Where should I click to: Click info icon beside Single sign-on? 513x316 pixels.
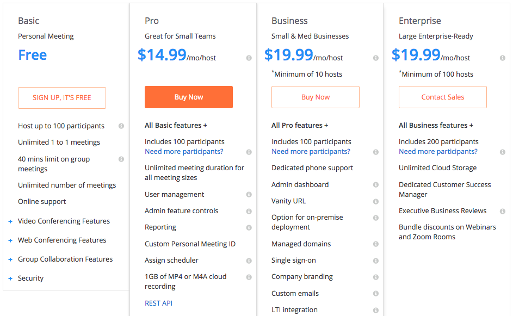[376, 261]
